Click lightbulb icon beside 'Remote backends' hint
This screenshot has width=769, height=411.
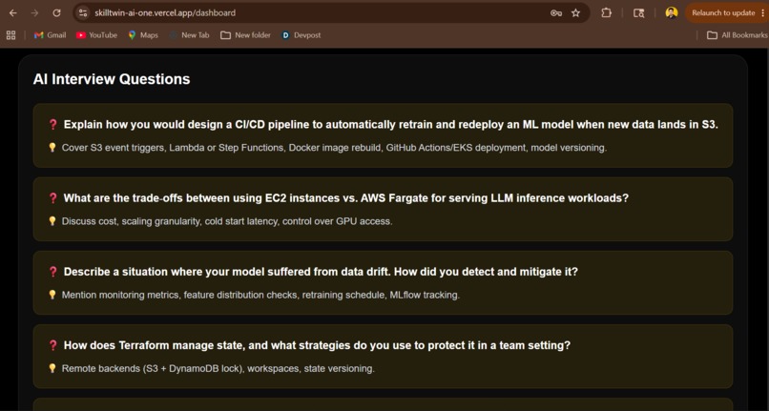click(x=52, y=368)
